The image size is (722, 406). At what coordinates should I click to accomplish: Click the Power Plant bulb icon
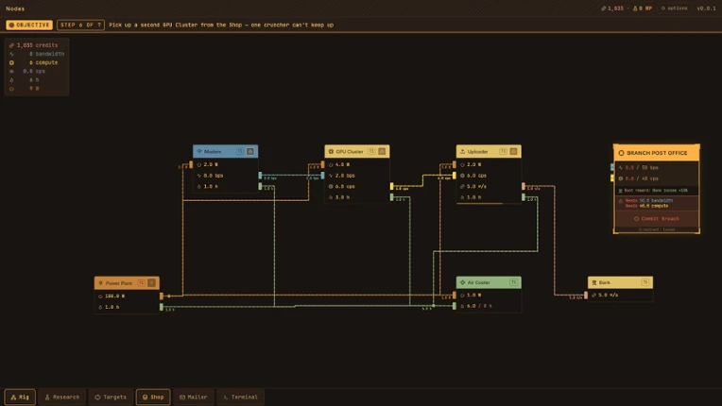(101, 282)
